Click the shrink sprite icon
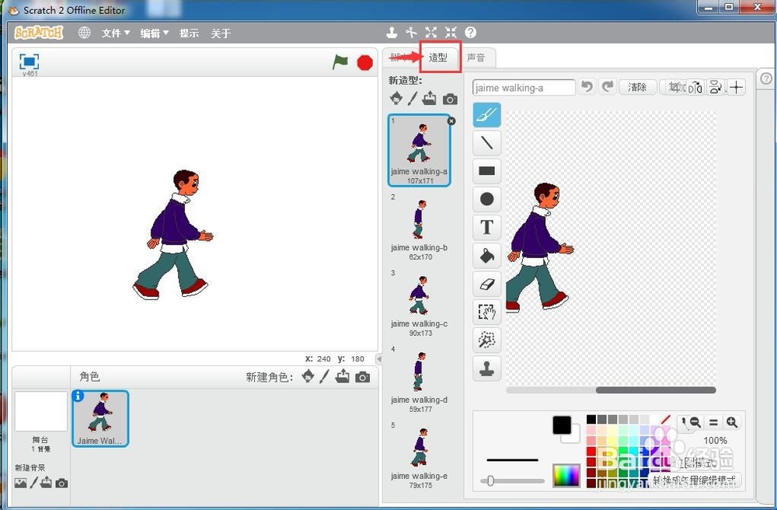Viewport: 777px width, 510px height. point(451,33)
